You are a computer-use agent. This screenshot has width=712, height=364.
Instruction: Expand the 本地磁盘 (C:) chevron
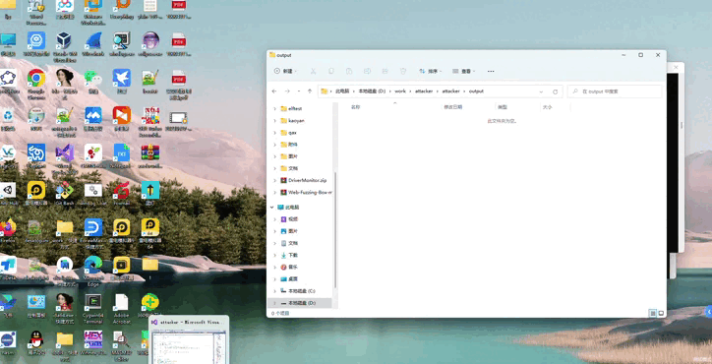coord(274,291)
